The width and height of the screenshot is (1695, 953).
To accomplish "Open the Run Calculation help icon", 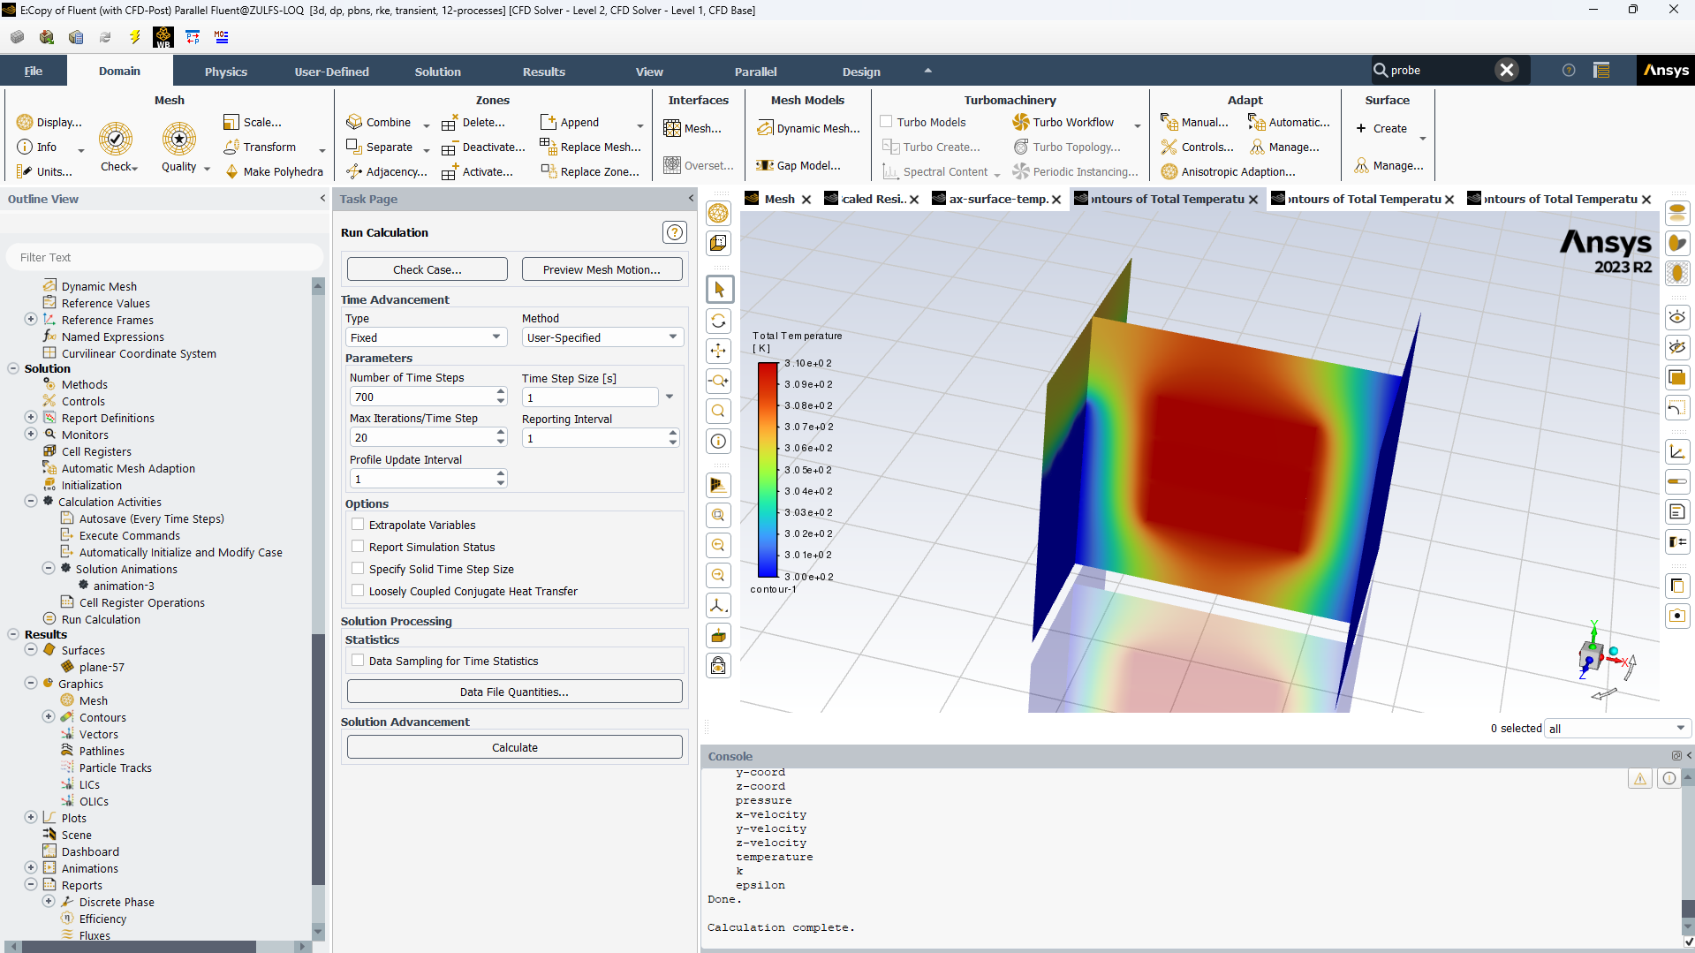I will coord(674,232).
